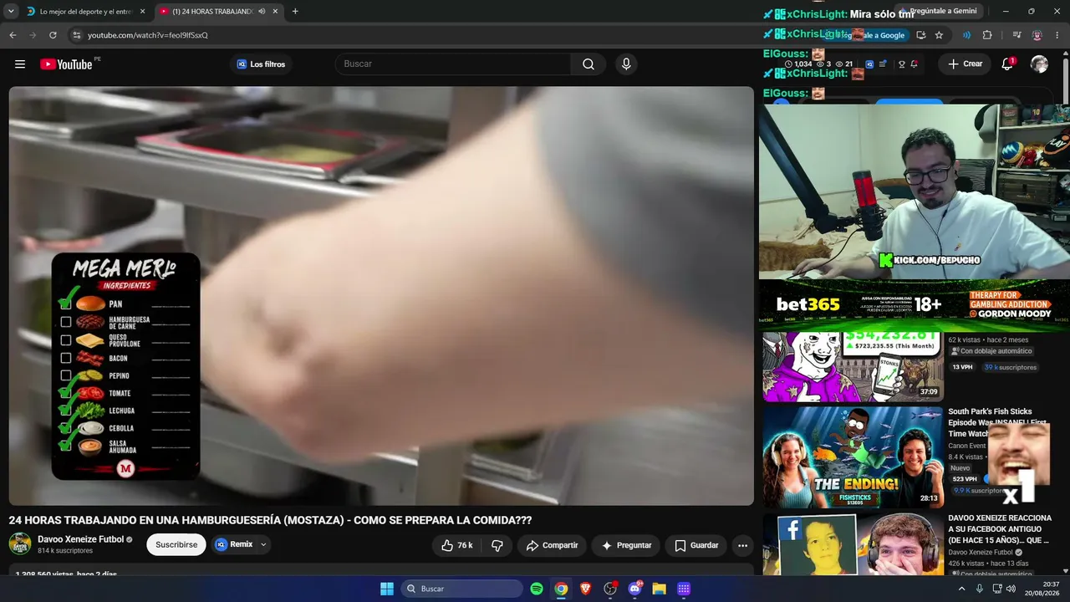Close the '24 HORAS TRABAJANDO' tab

point(275,12)
